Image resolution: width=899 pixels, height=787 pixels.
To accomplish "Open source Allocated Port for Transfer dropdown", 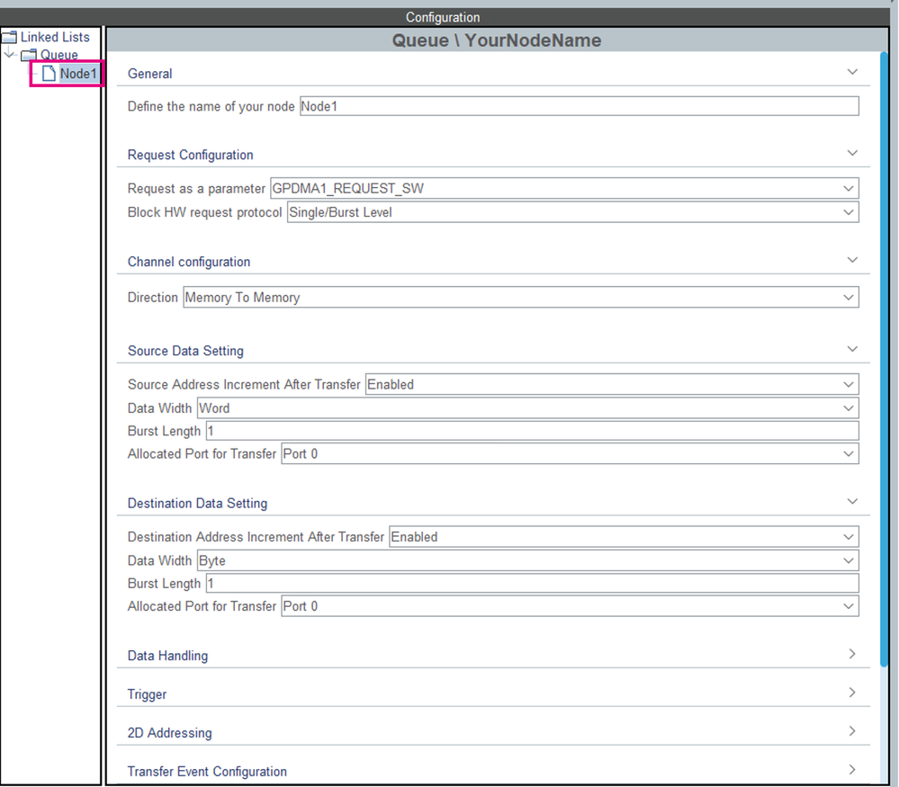I will point(570,454).
